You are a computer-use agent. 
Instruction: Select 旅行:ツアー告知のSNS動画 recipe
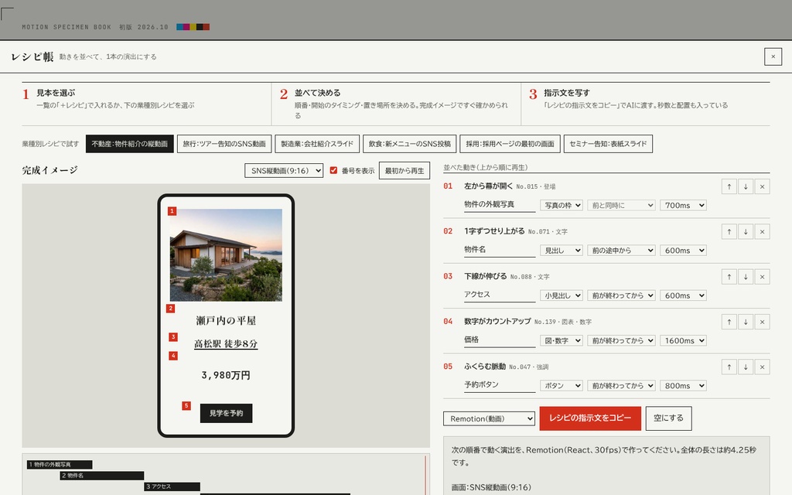pos(224,143)
